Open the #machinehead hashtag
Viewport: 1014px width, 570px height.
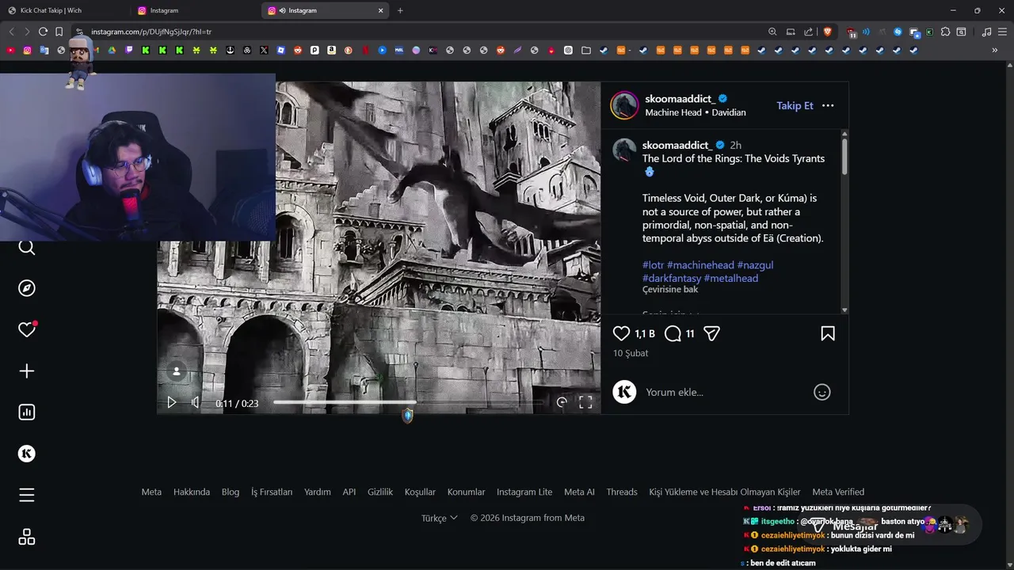700,265
